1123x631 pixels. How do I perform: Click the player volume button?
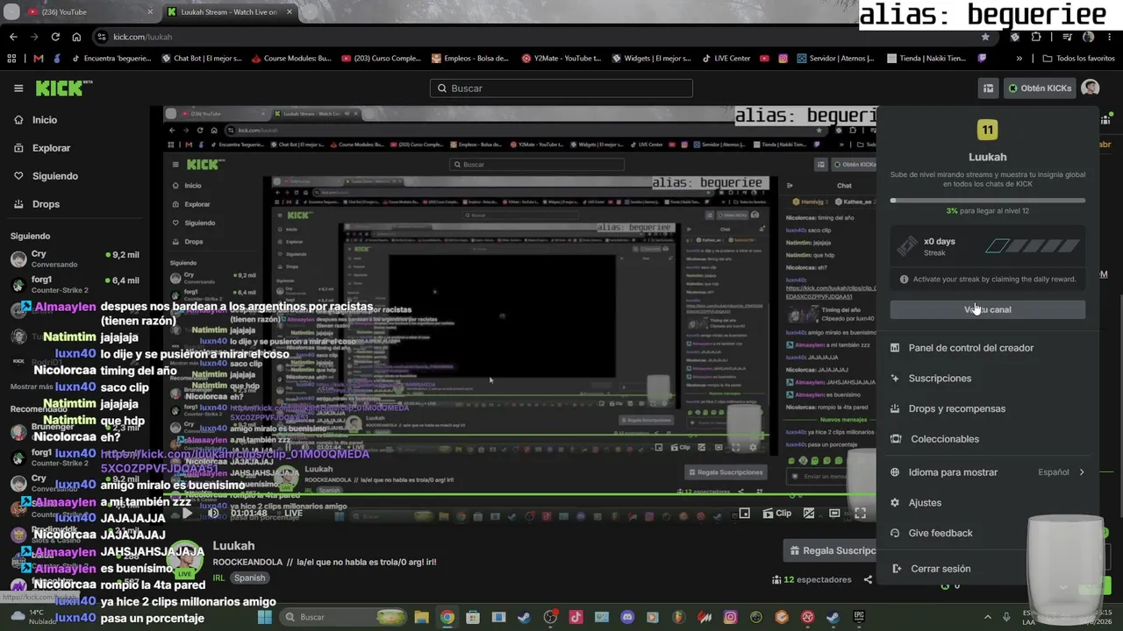213,514
